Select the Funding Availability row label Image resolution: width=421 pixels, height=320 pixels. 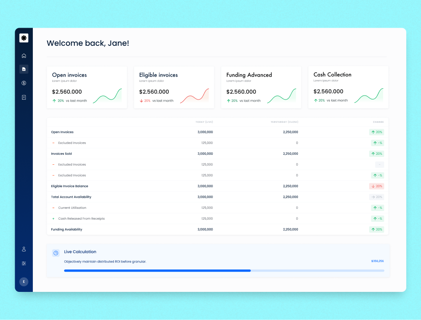click(x=66, y=229)
